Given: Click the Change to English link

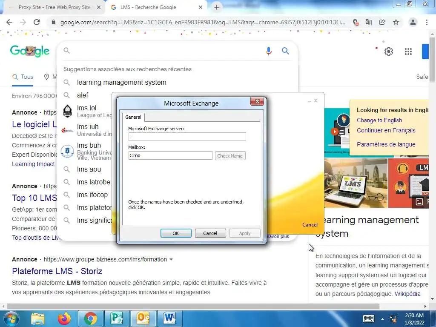Looking at the screenshot, I should [379, 120].
